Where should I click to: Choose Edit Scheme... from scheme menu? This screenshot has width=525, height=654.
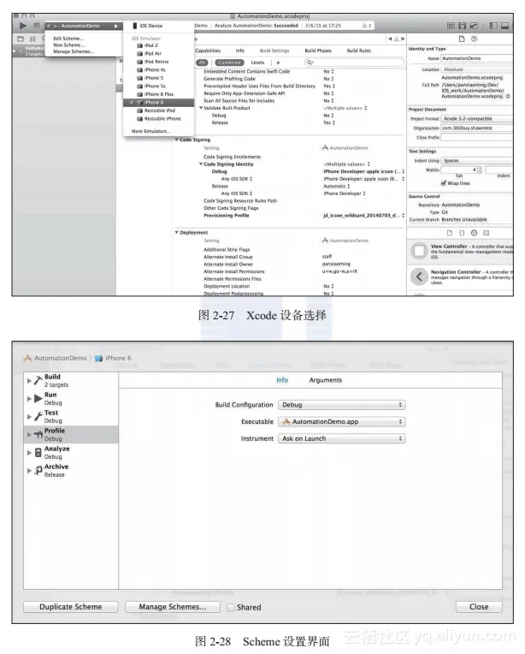(68, 39)
